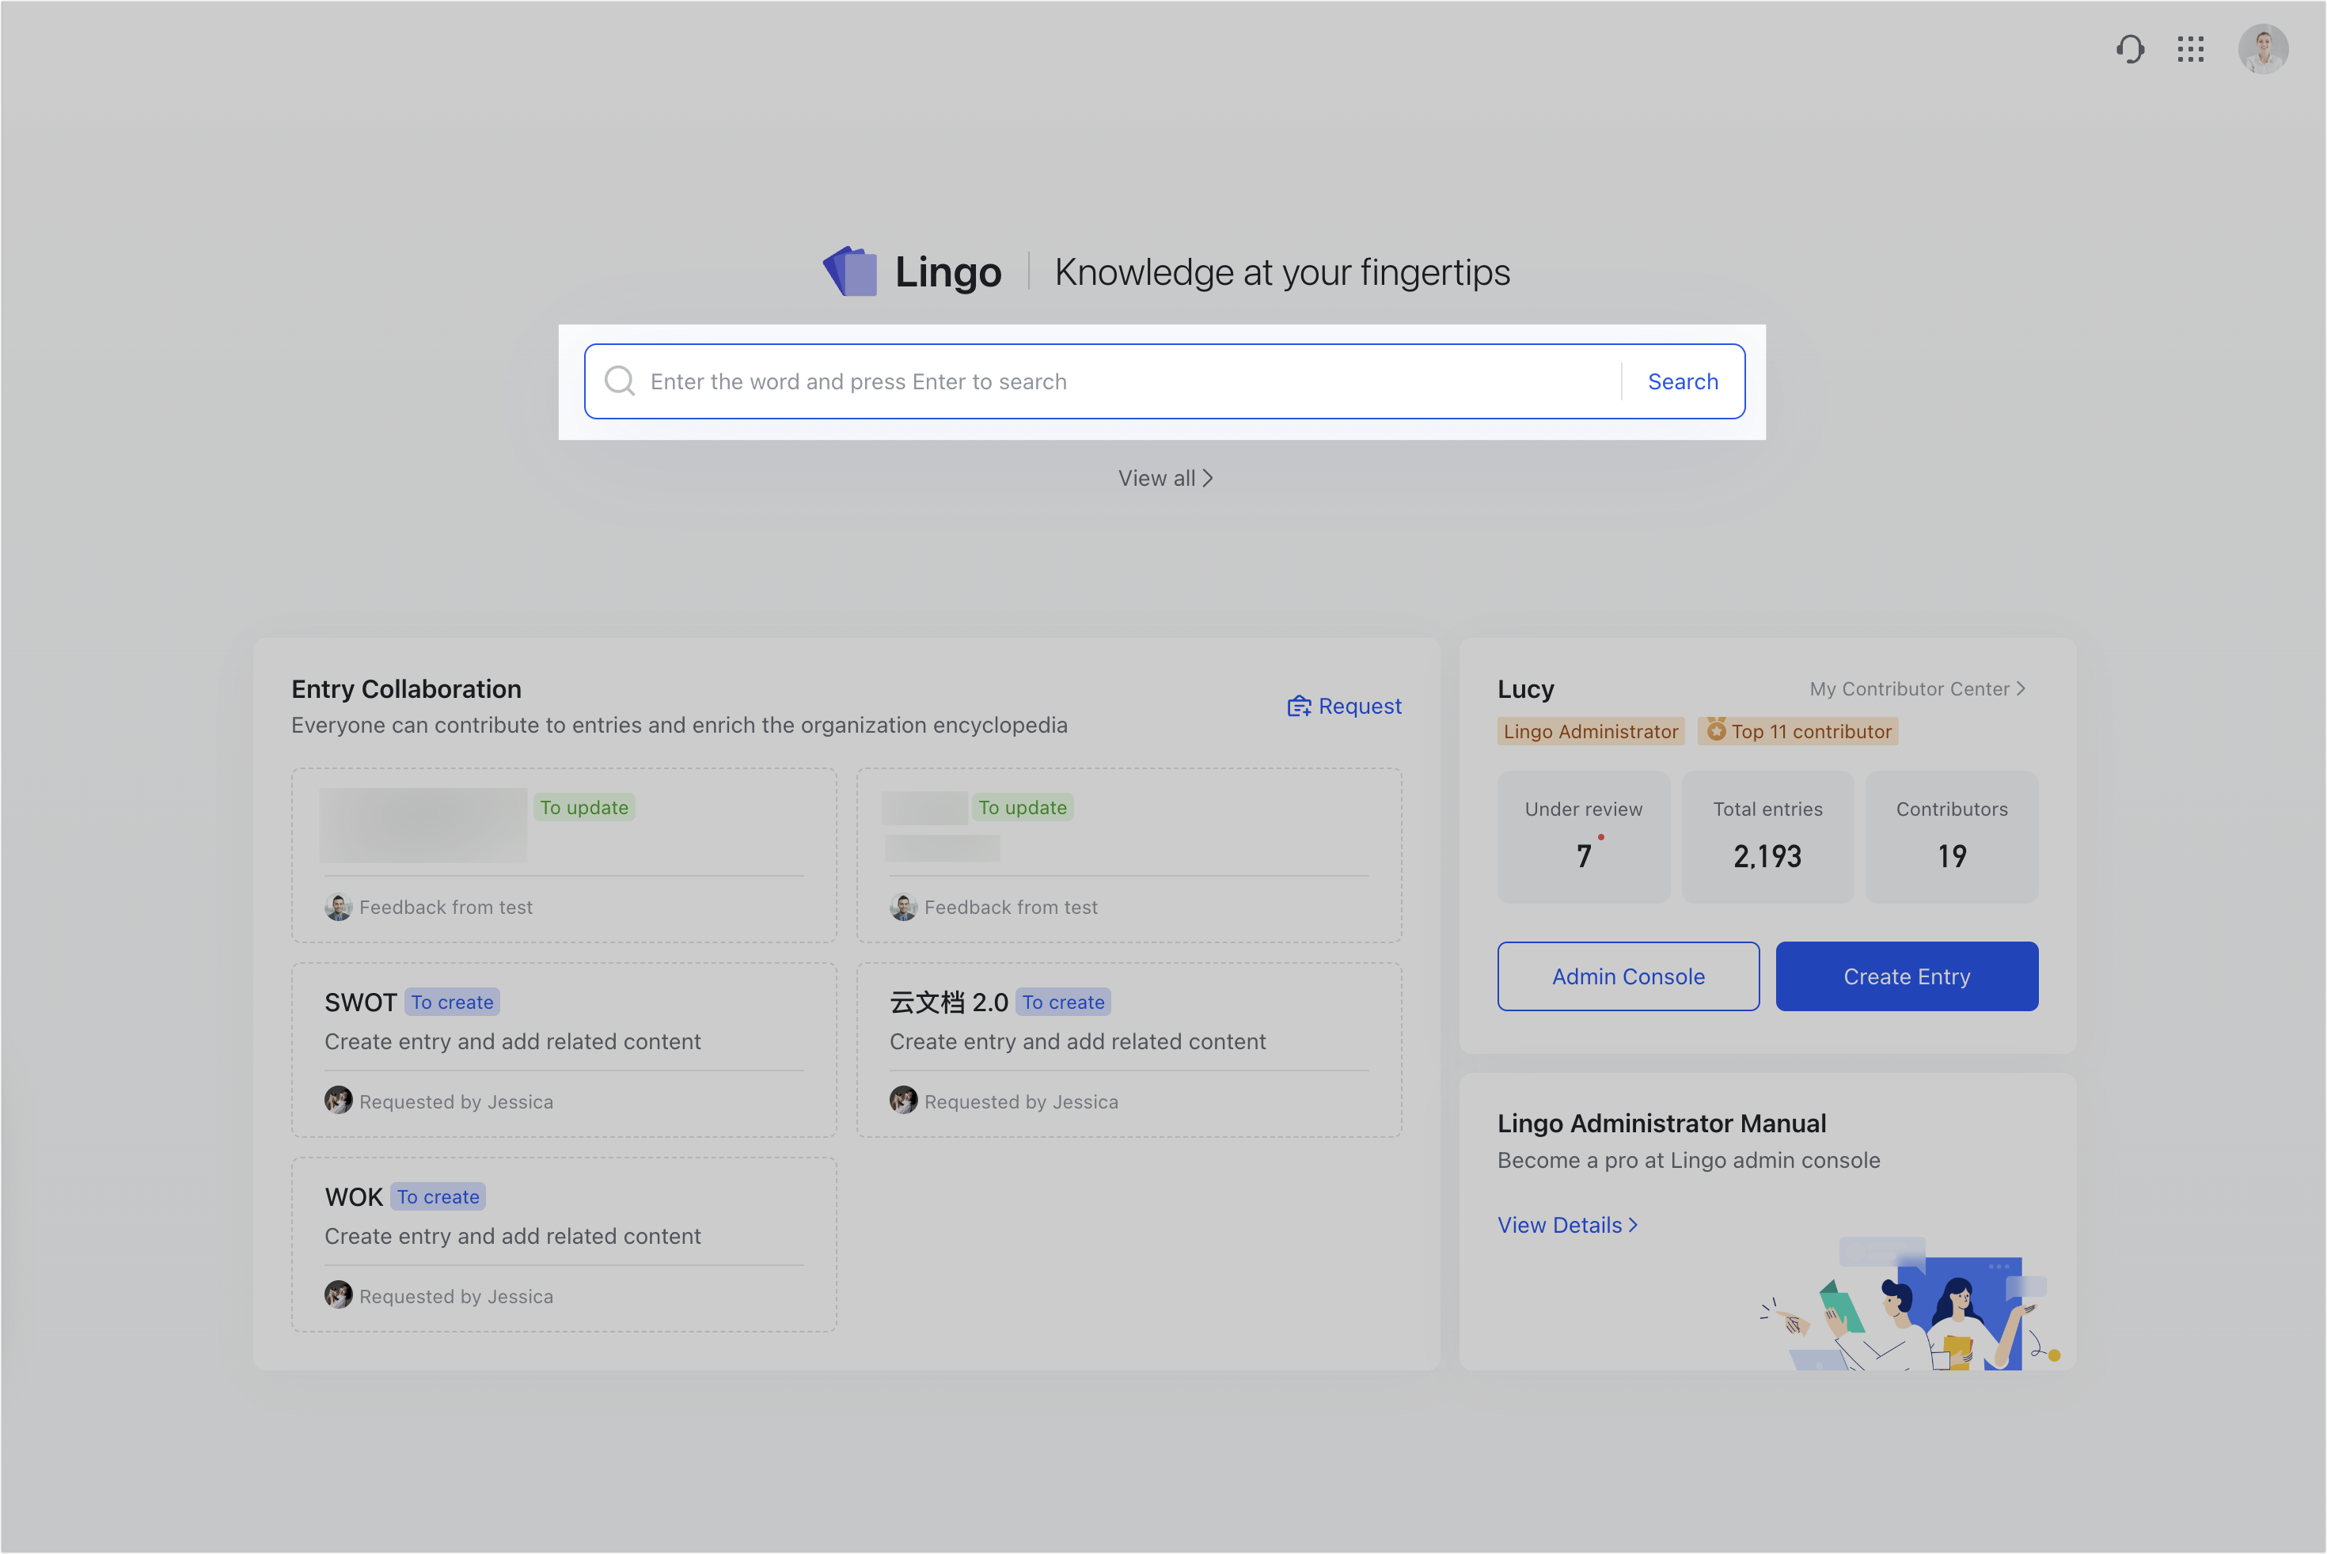Open the app launcher grid icon
The height and width of the screenshot is (1554, 2327).
pyautogui.click(x=2191, y=48)
